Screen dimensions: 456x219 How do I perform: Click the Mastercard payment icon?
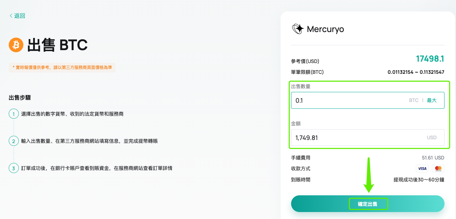438,169
